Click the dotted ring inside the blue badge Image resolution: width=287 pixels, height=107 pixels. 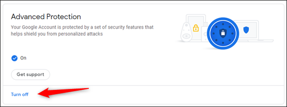coord(223,34)
